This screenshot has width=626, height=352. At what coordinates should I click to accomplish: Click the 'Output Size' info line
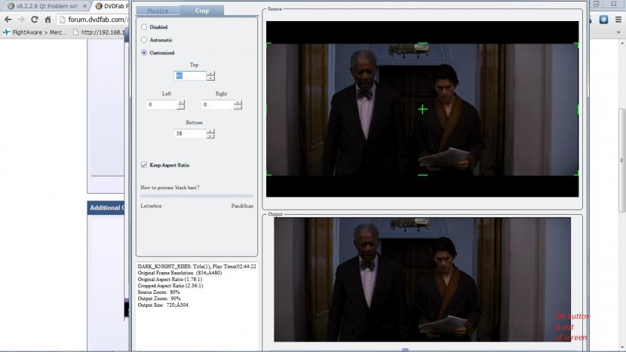point(163,305)
